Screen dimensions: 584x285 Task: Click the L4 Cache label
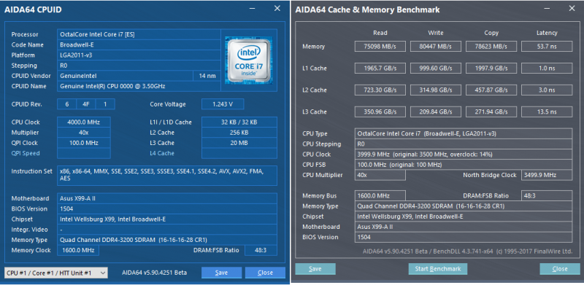click(162, 153)
